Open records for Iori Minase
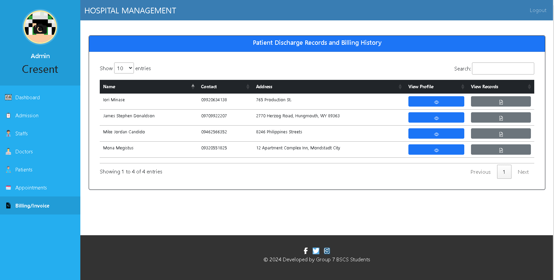Screen dimensions: 554x280 pos(501,102)
